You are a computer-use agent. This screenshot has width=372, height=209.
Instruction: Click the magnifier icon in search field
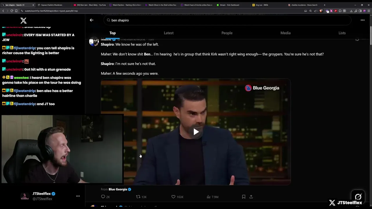pyautogui.click(x=108, y=20)
